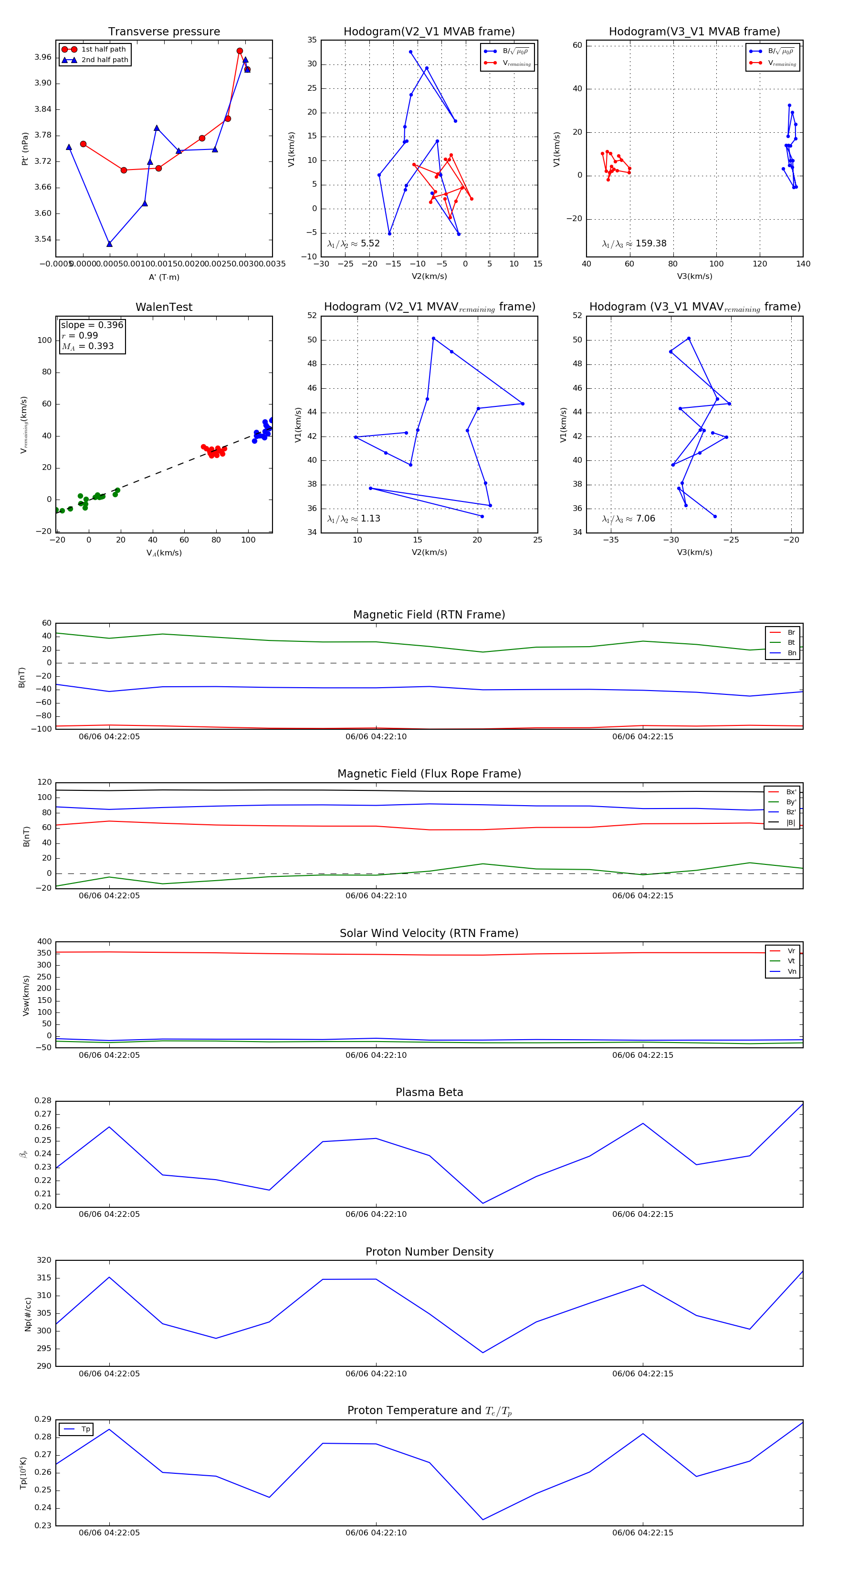Click 'slope = 0.396' annotation
Viewport: 859px width, 1576px height.
point(92,325)
